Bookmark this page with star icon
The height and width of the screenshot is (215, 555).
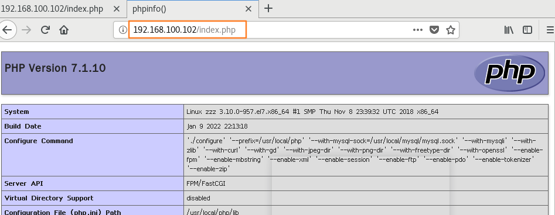click(450, 30)
